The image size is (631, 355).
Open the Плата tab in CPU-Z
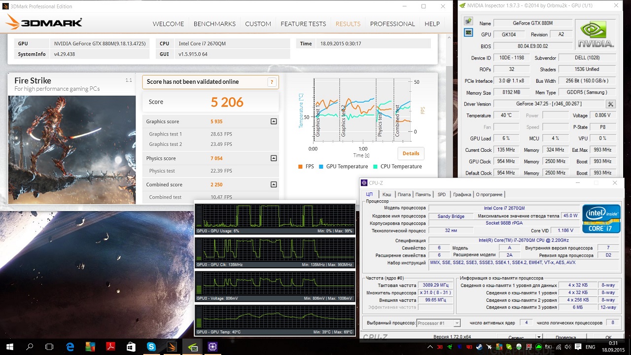pyautogui.click(x=404, y=194)
